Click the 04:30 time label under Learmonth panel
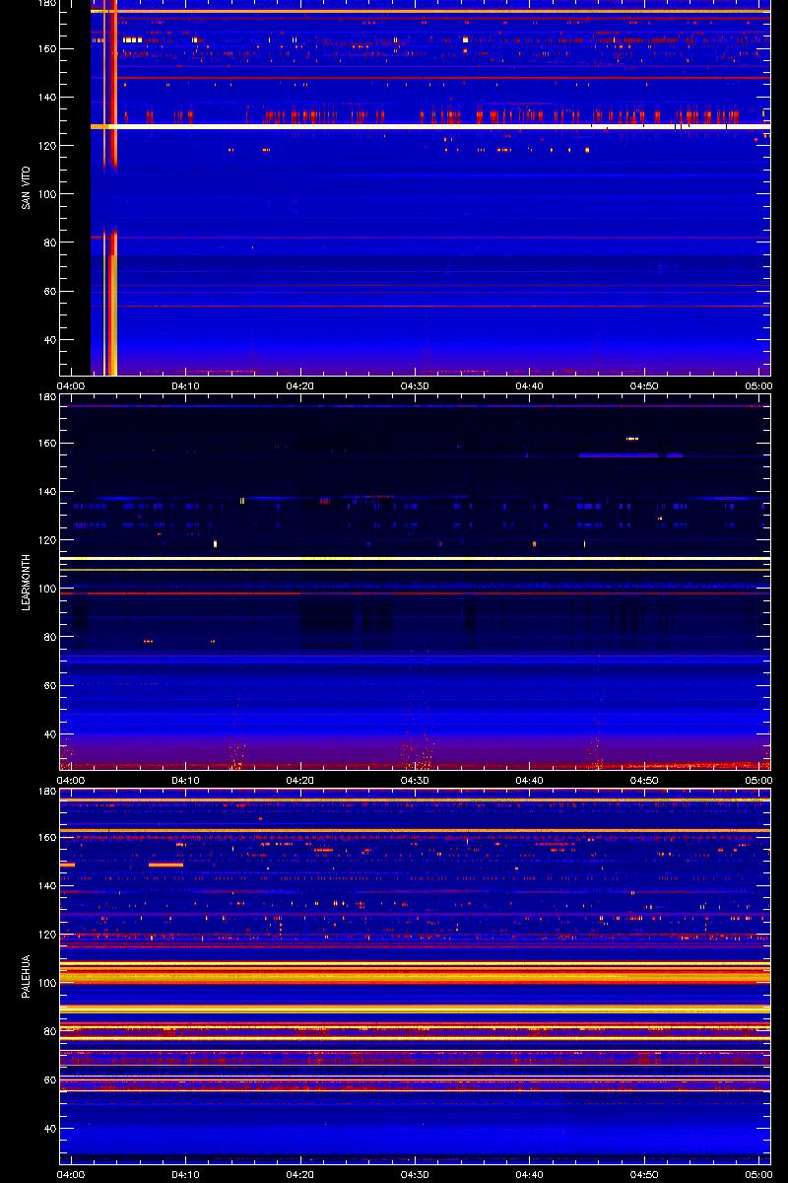The width and height of the screenshot is (788, 1183). 416,780
